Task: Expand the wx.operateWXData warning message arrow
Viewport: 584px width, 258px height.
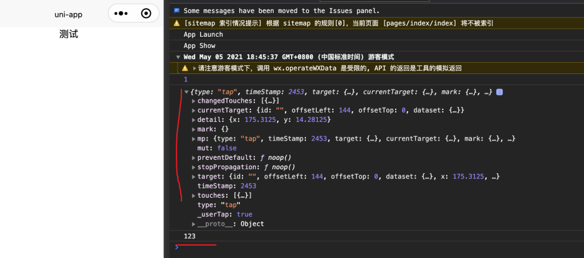Action: click(x=194, y=68)
